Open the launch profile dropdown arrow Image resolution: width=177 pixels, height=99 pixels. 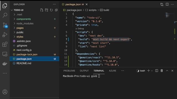tap(152, 71)
